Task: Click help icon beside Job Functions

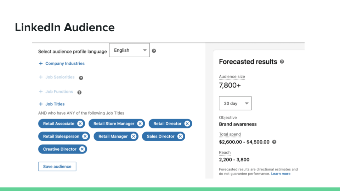Action: coord(79,92)
